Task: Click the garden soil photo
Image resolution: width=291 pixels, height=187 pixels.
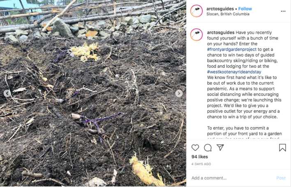Action: pyautogui.click(x=93, y=93)
